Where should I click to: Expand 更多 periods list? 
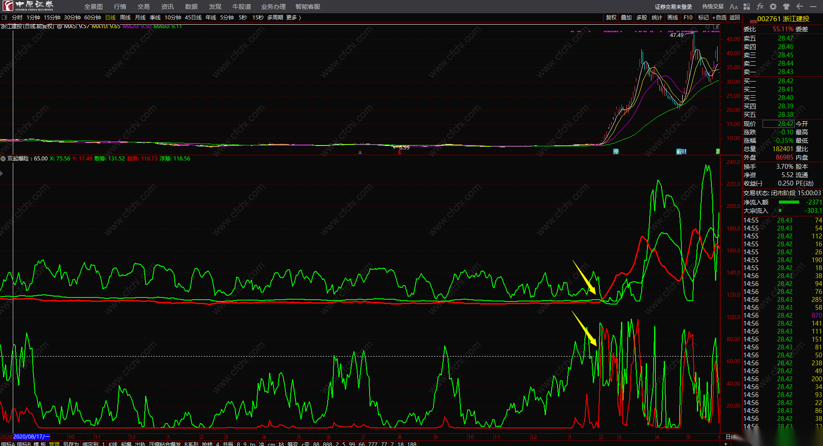pos(294,18)
